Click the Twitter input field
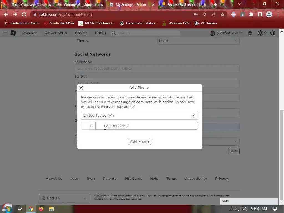 click(x=157, y=83)
